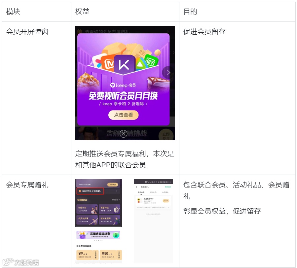Tap the gift box icon in the red-boxed row
Screen dimensions: 297x268
point(80,191)
